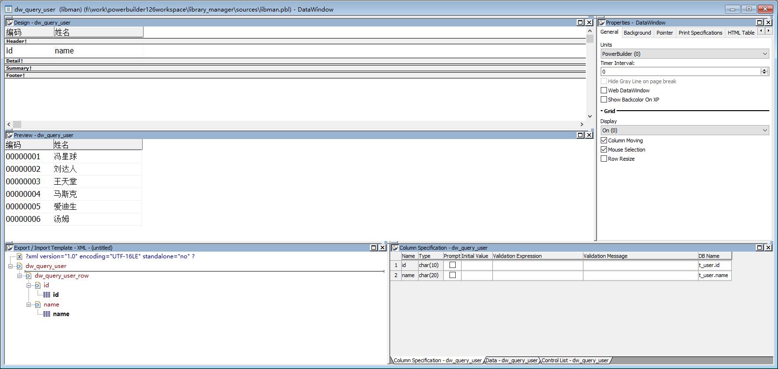Screen dimensions: 778x369
Task: Switch to the Background properties tab
Action: (637, 33)
